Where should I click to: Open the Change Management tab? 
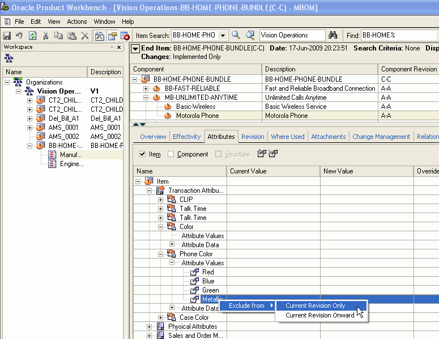381,137
